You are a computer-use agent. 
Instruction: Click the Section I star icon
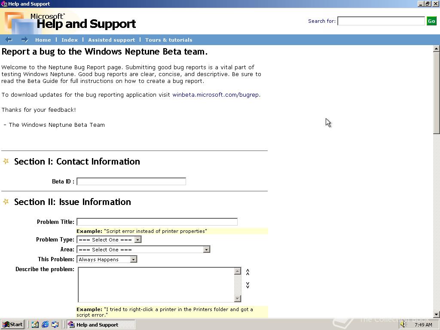pos(6,161)
